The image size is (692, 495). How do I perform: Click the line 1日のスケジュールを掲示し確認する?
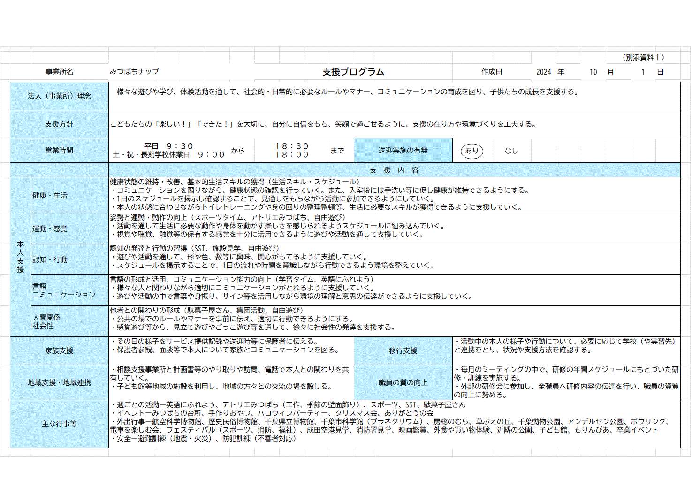(x=274, y=199)
